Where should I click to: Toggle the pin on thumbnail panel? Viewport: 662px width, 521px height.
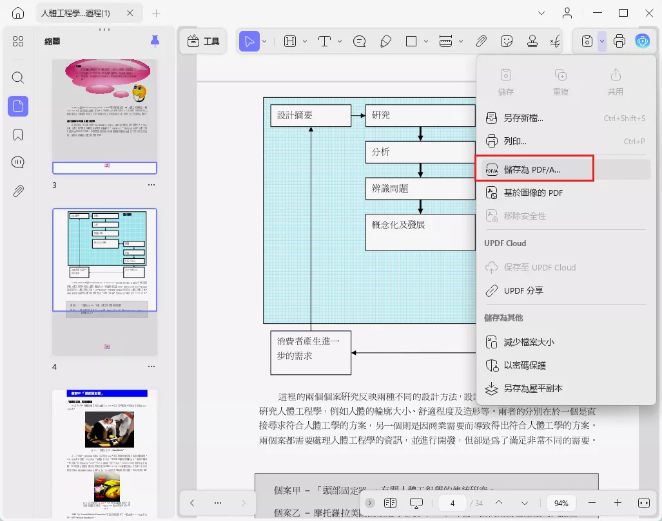pyautogui.click(x=155, y=42)
